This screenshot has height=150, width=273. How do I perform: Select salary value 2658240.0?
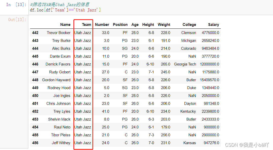[x=210, y=40]
